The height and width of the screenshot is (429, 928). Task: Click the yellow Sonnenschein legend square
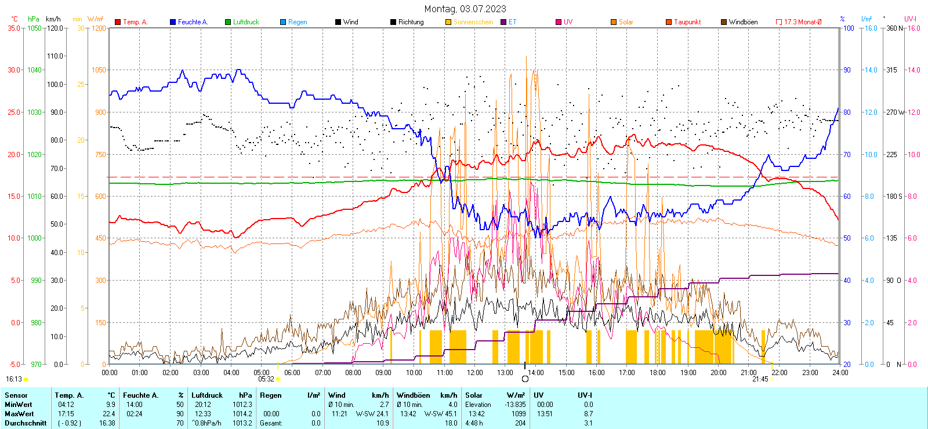(x=448, y=22)
